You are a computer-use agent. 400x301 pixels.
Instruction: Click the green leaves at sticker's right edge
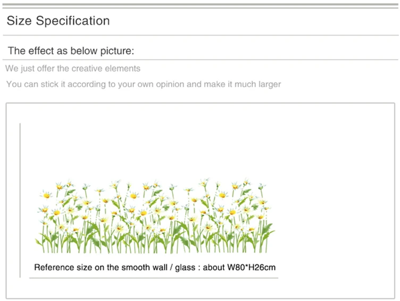click(268, 230)
